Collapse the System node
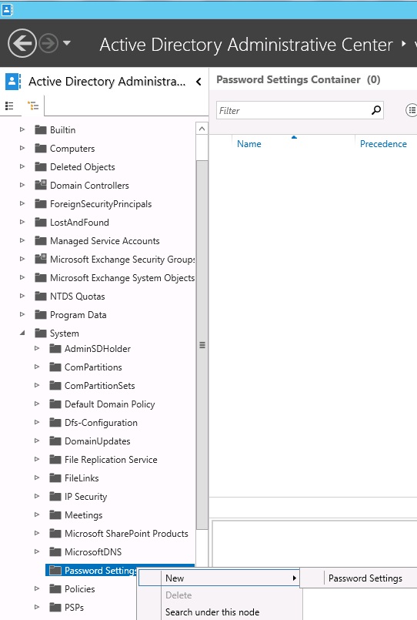The width and height of the screenshot is (417, 620). coord(22,333)
